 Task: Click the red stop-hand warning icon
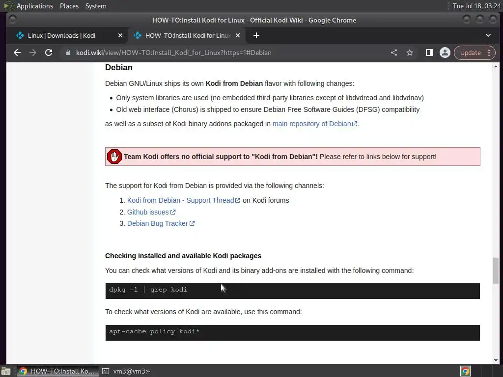[114, 157]
